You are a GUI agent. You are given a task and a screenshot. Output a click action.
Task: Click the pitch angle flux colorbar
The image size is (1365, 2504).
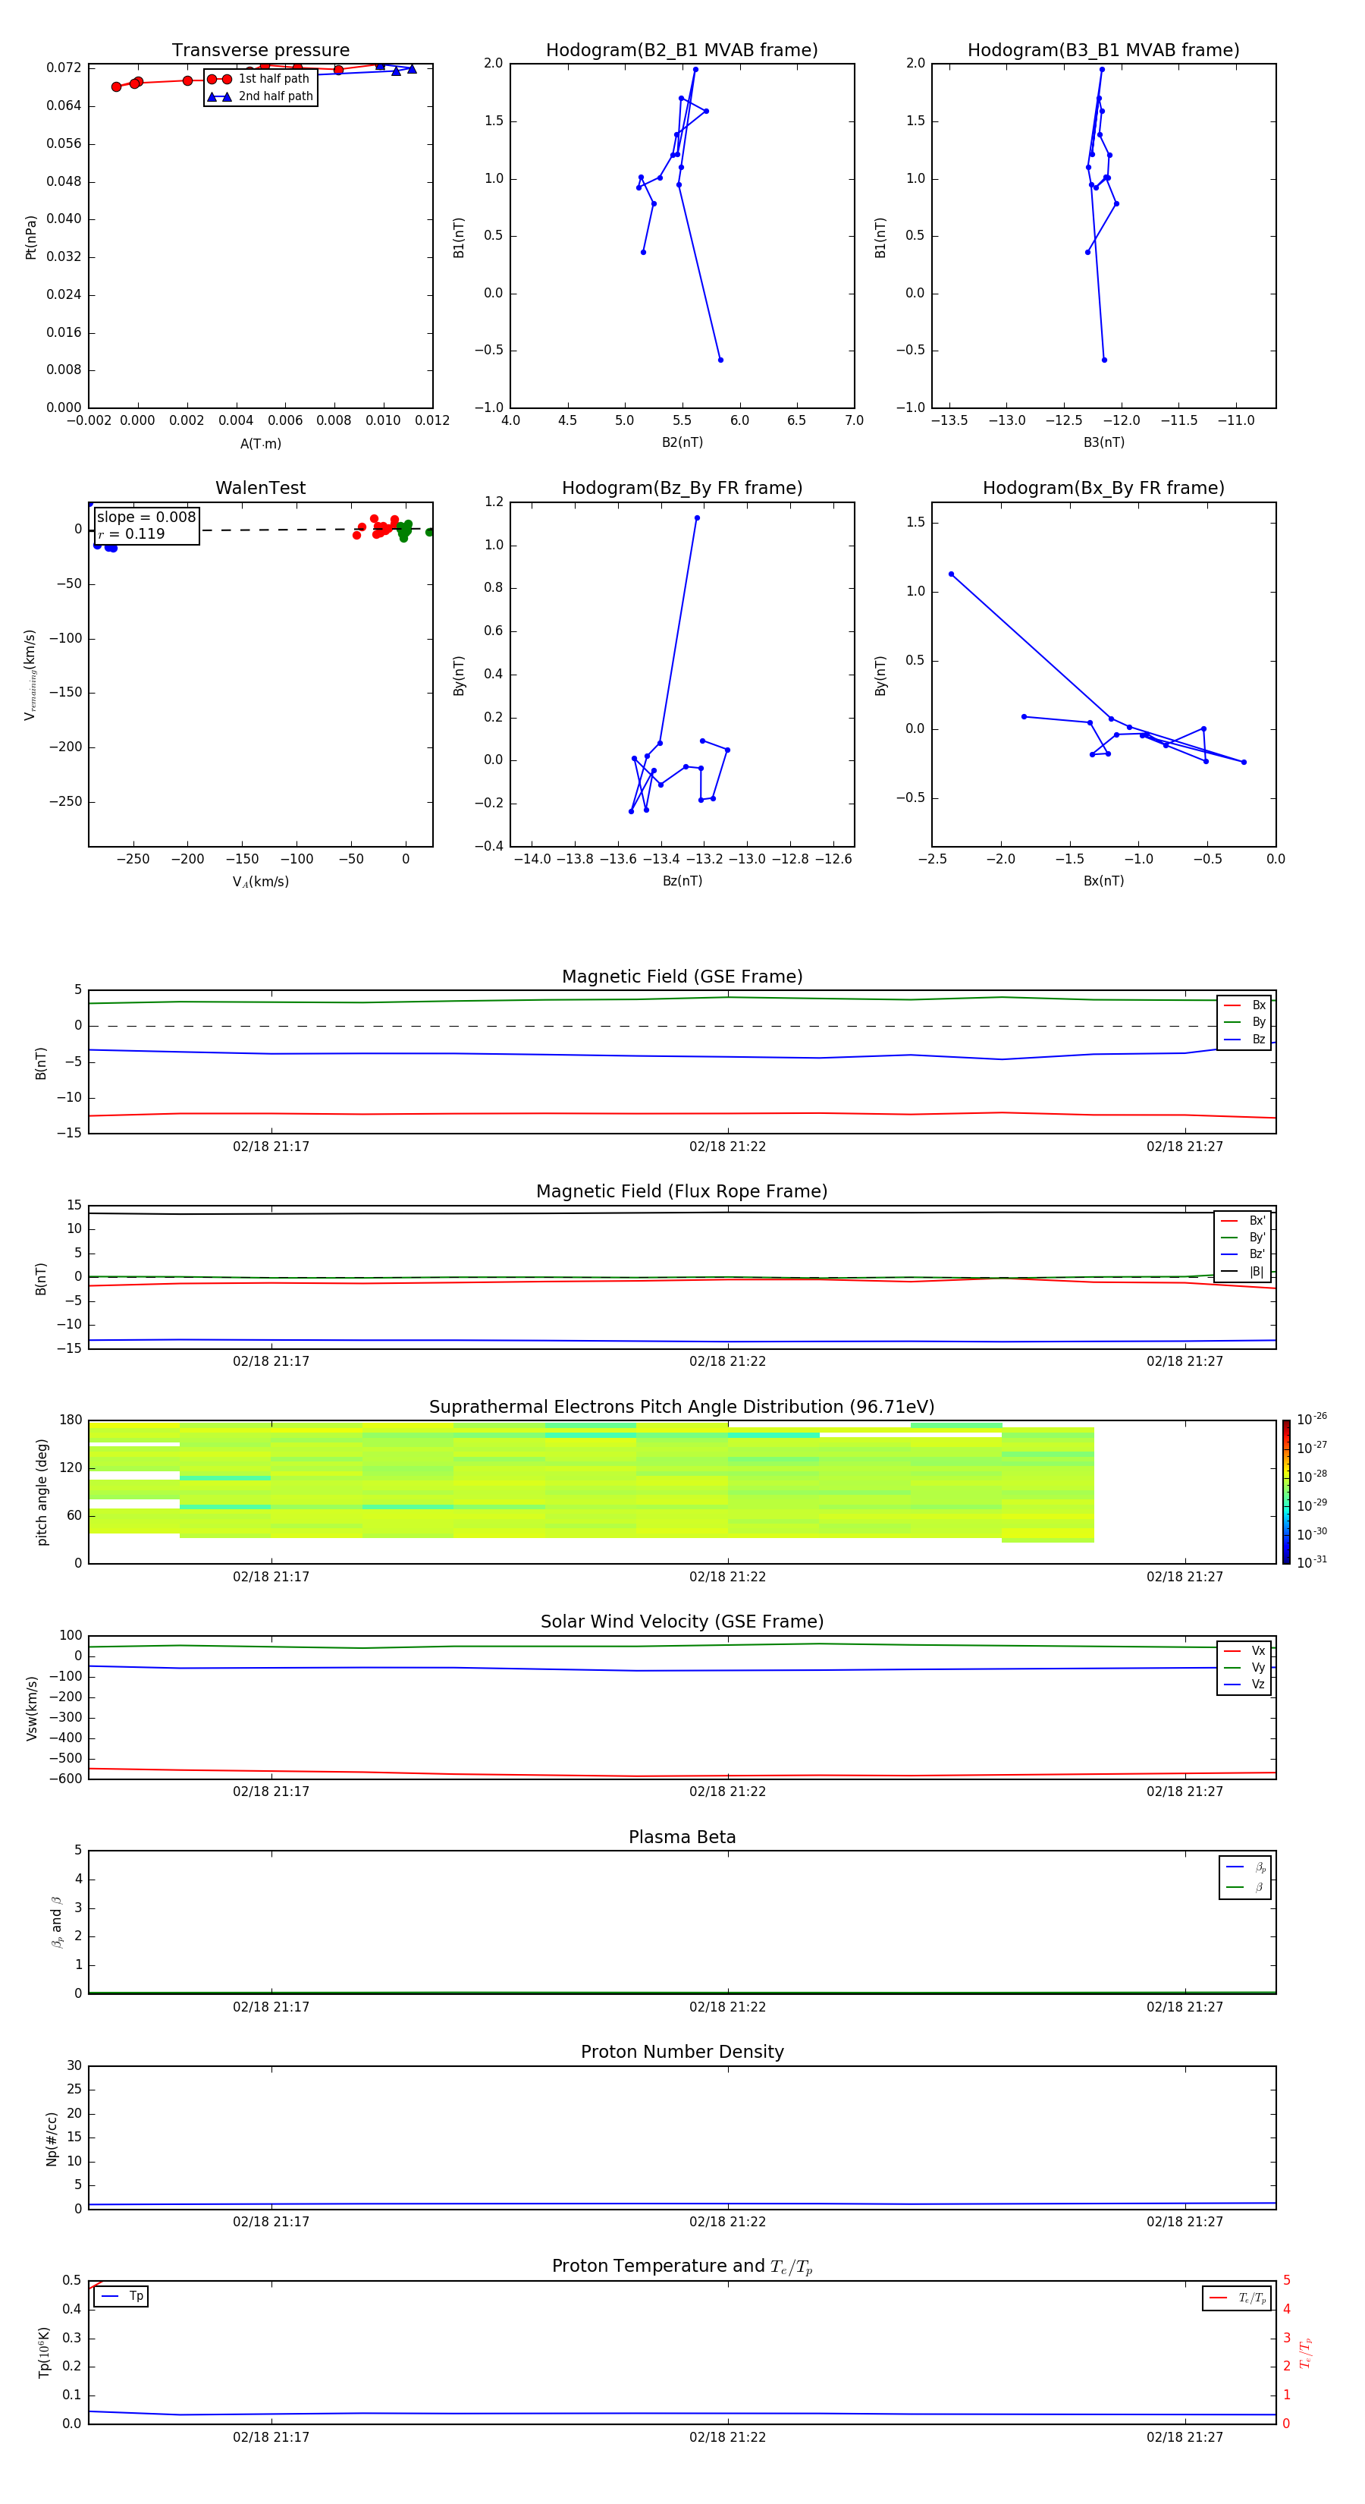[x=1286, y=1492]
